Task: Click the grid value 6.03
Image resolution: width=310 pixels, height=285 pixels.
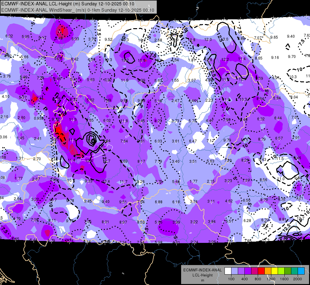Action: pyautogui.click(x=158, y=141)
